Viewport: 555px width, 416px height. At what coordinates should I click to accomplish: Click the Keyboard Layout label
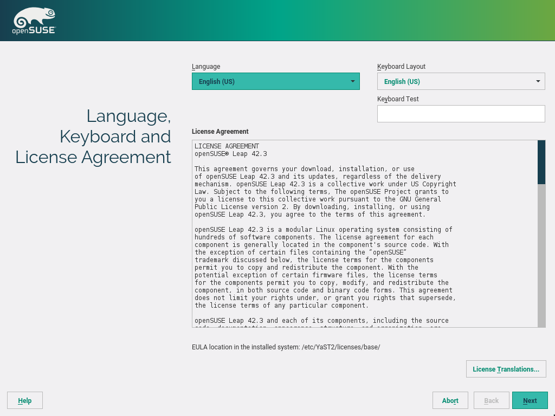point(401,67)
